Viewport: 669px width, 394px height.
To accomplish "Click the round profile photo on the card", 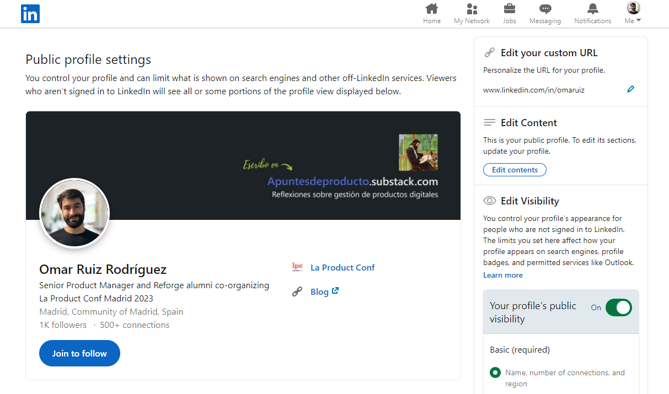I will pos(74,213).
